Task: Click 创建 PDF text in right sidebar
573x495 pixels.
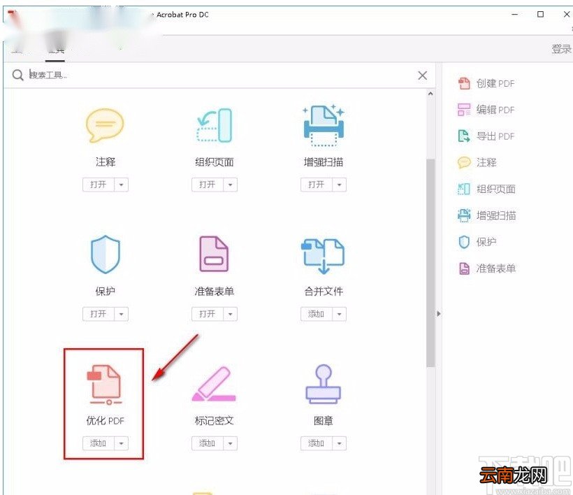Action: [x=495, y=83]
